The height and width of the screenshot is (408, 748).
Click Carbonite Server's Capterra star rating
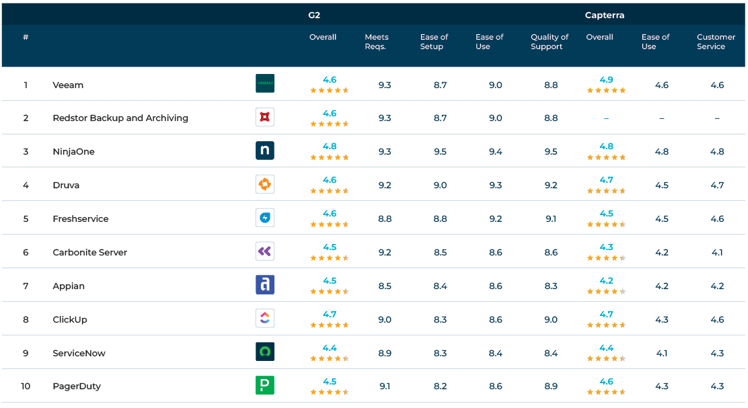click(x=606, y=258)
